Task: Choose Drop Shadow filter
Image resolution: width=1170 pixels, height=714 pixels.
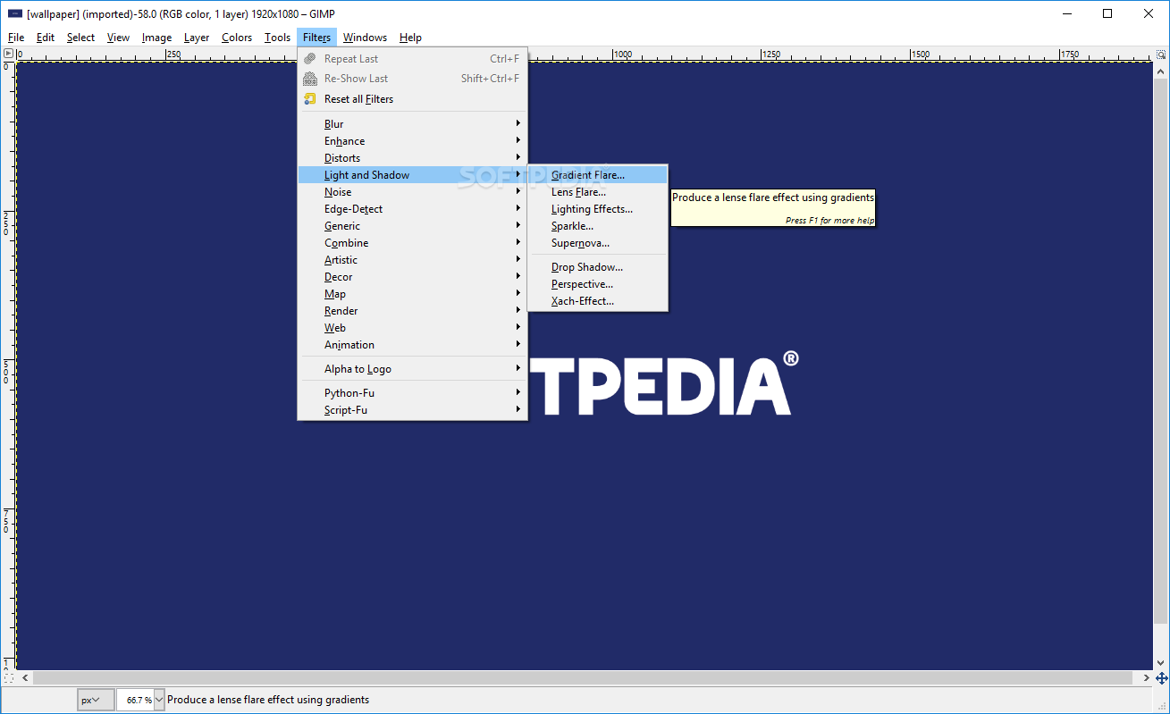Action: (597, 267)
